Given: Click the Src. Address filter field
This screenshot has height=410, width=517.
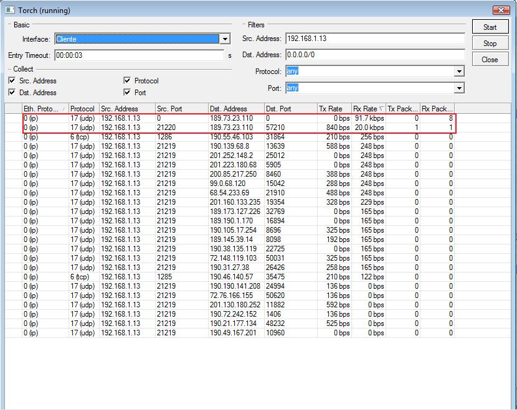Looking at the screenshot, I should (375, 39).
